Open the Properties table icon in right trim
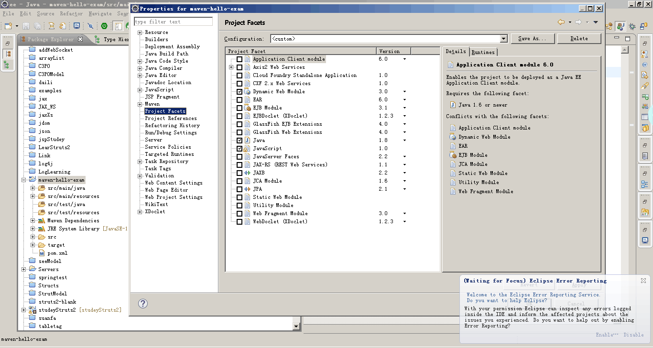Screen dimensions: 653x348 (645, 117)
